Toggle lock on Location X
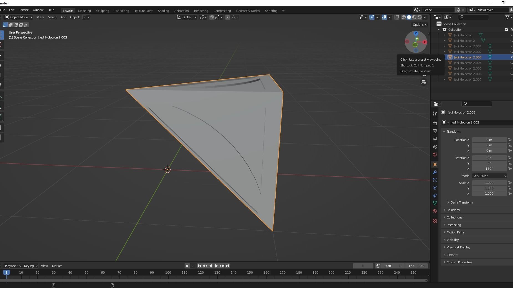513x288 pixels. [x=510, y=140]
